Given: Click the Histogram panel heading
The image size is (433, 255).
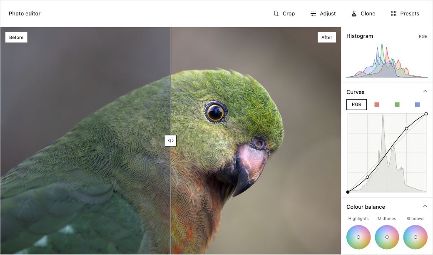Looking at the screenshot, I should (360, 36).
